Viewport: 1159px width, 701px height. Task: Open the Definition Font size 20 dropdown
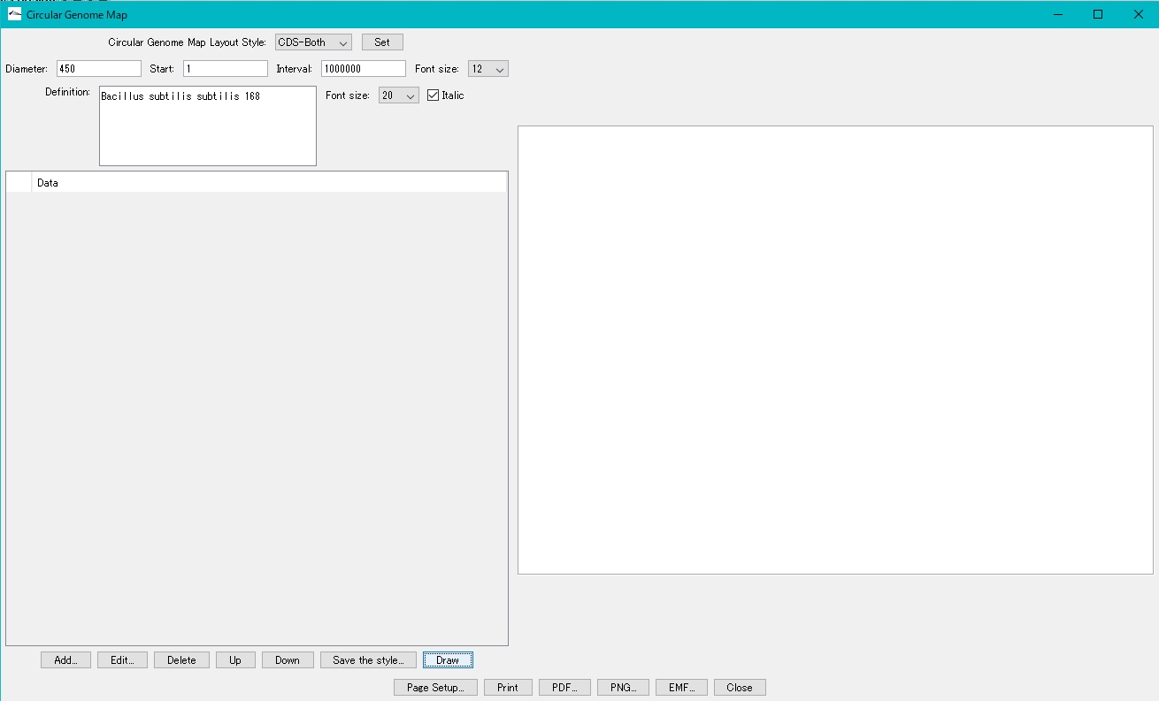pos(398,95)
